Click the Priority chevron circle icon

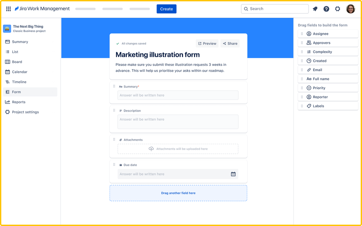coord(309,88)
